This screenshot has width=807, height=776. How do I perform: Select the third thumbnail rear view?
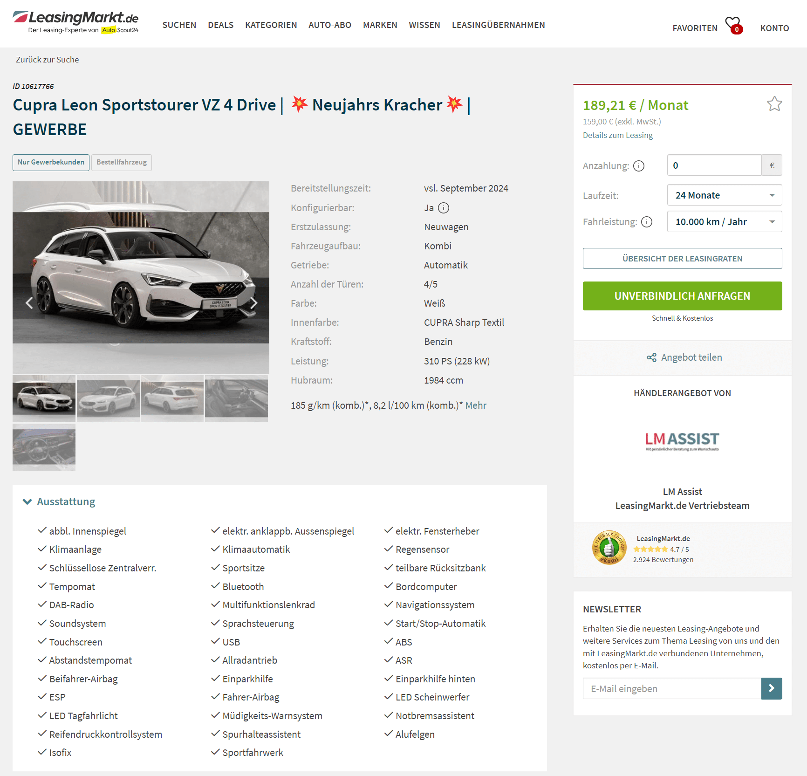pos(172,398)
